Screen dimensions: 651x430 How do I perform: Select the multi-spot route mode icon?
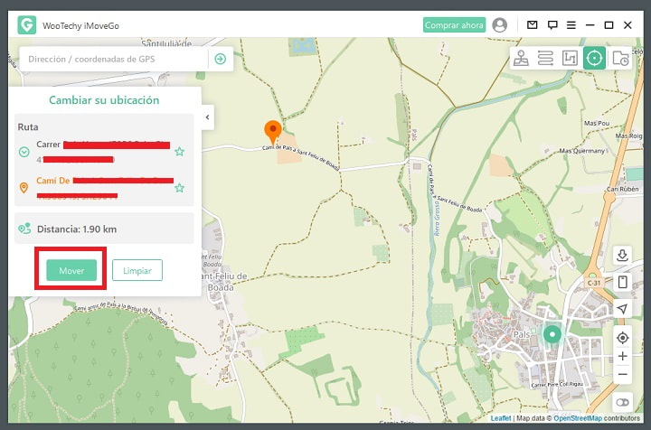545,58
